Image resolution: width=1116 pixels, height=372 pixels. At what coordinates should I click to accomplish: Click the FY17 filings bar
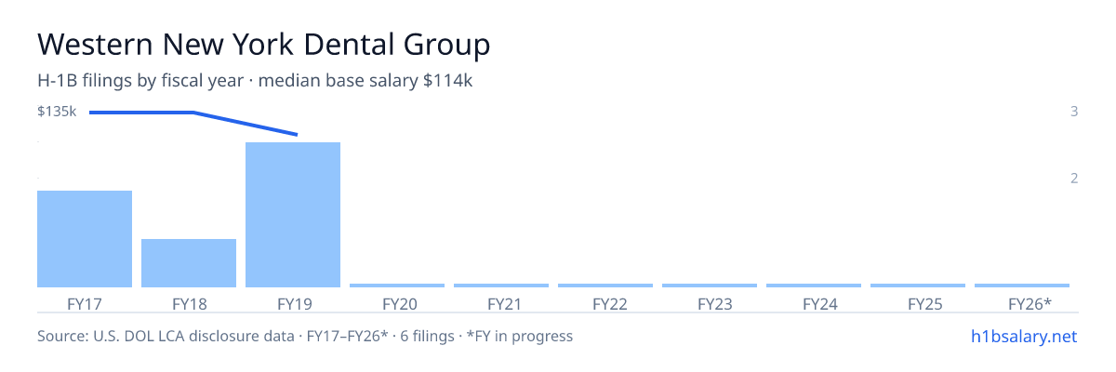(x=85, y=239)
